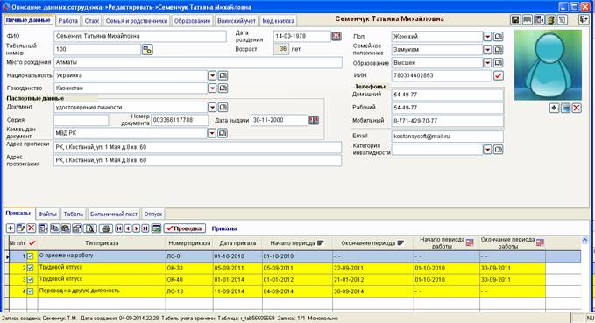Screen dimensions: 595x323
Task: Expand the Гражданство dropdown
Action: [212, 88]
